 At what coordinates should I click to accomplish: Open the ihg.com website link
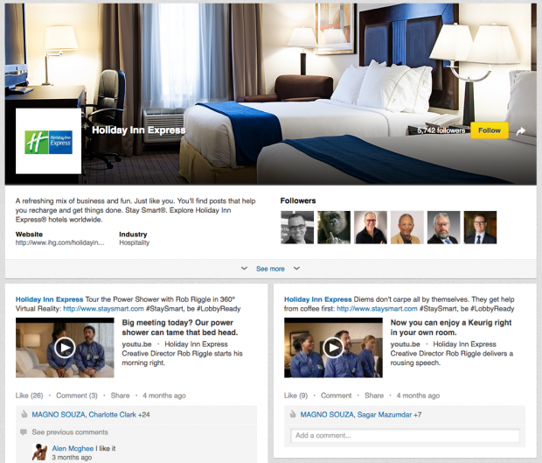coord(59,243)
